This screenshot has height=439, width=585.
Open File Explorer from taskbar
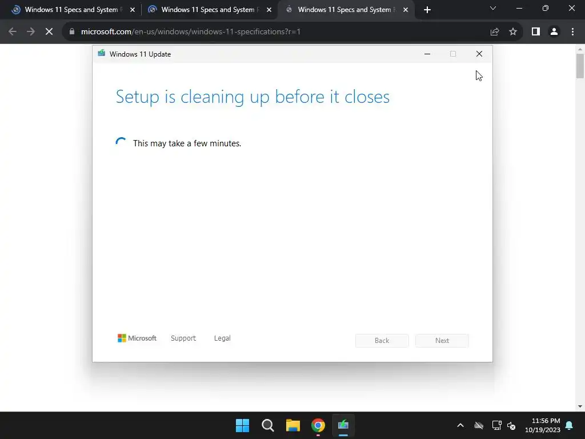click(293, 425)
